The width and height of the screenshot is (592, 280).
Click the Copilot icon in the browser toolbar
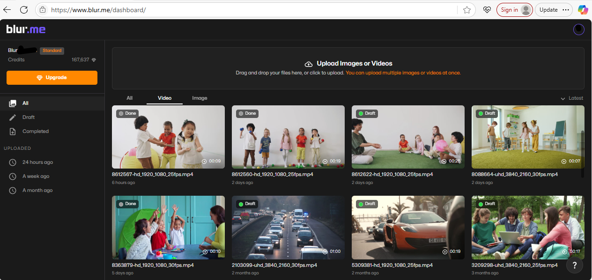pyautogui.click(x=583, y=9)
